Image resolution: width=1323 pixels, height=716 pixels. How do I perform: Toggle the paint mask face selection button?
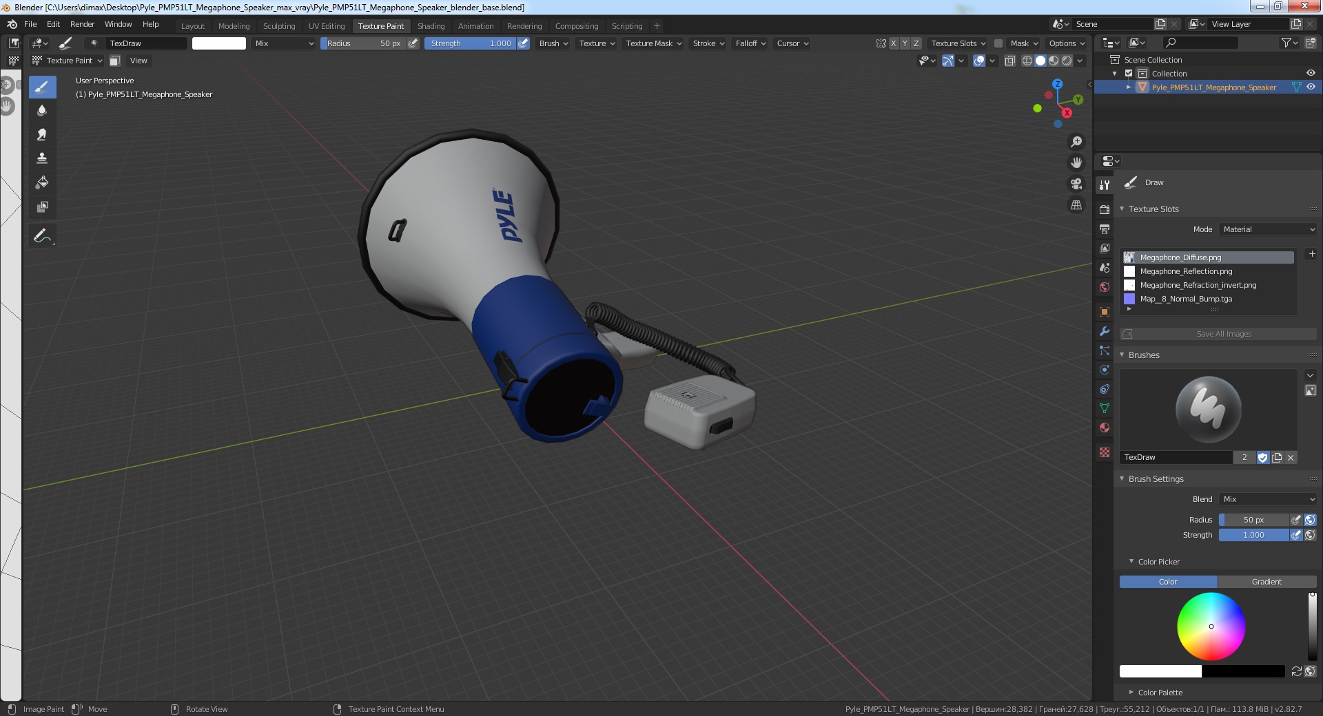(115, 61)
